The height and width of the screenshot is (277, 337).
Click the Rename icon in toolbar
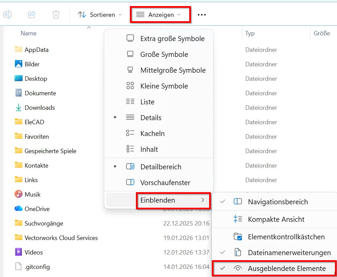click(7, 14)
